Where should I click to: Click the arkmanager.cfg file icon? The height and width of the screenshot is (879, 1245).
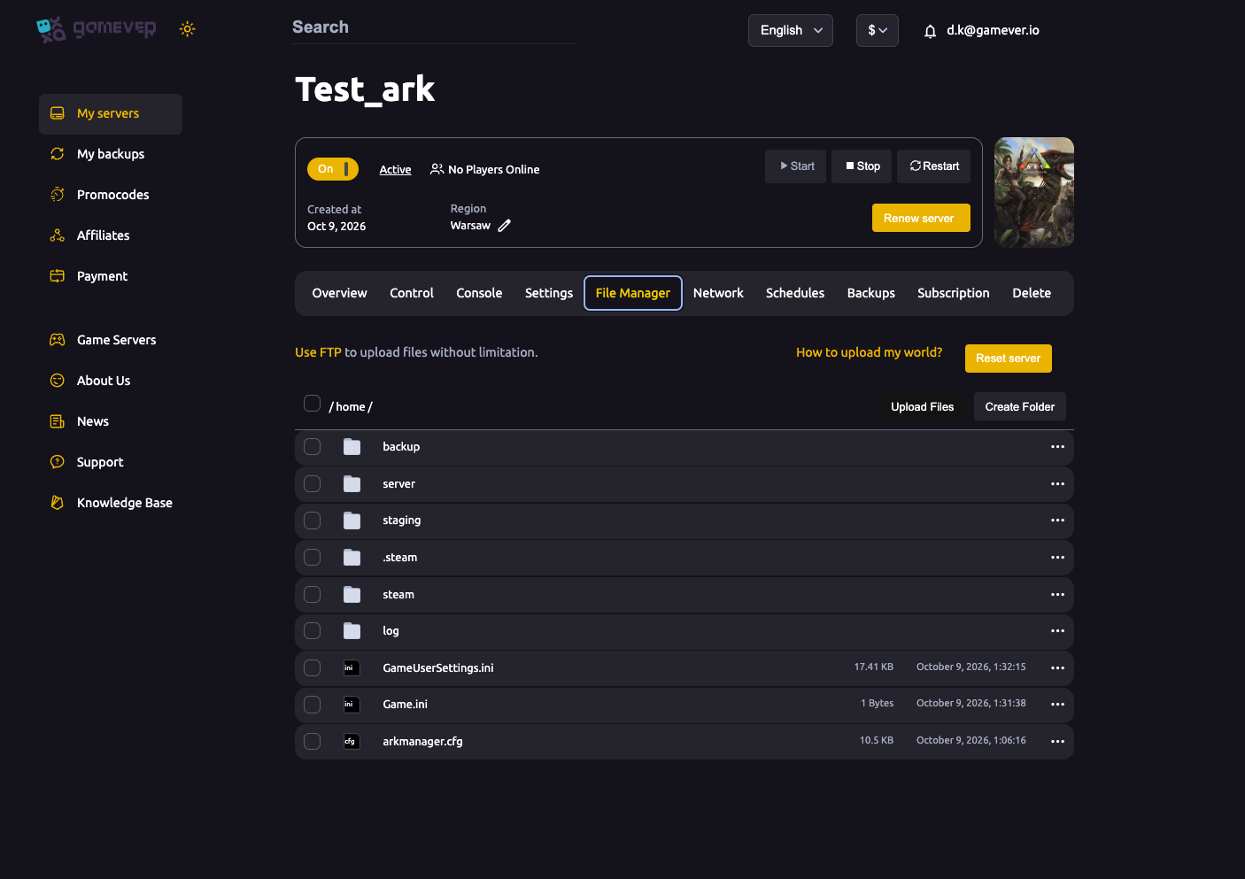pyautogui.click(x=352, y=742)
